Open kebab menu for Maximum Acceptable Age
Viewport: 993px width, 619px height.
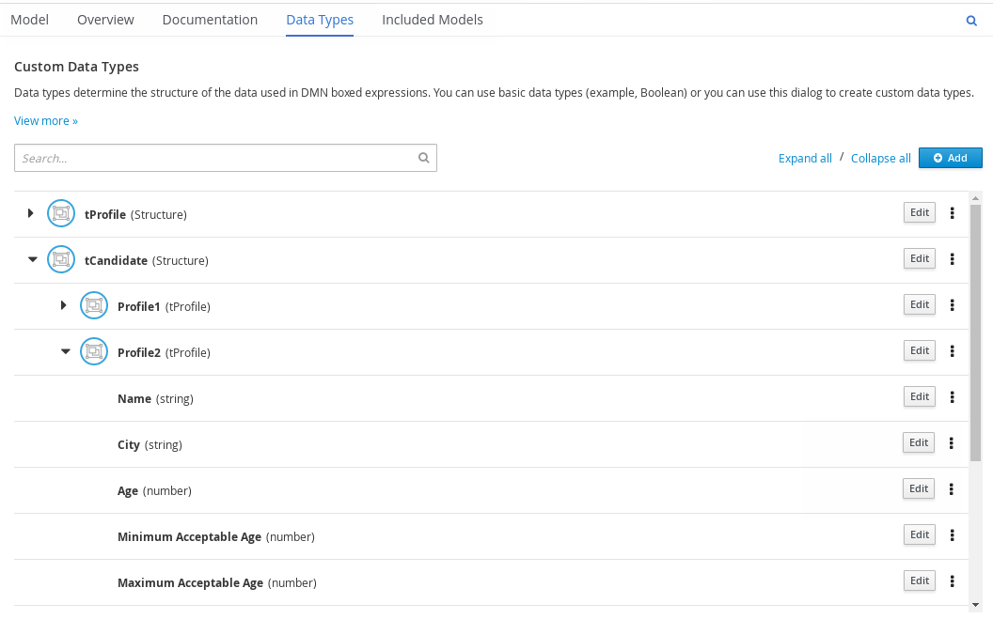click(x=952, y=581)
